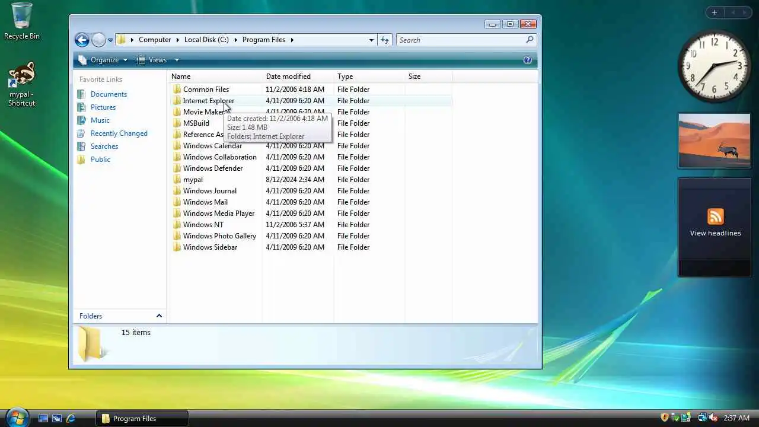This screenshot has height=427, width=759.
Task: Expand the arrow after Program Files breadcrumb
Action: coord(292,40)
